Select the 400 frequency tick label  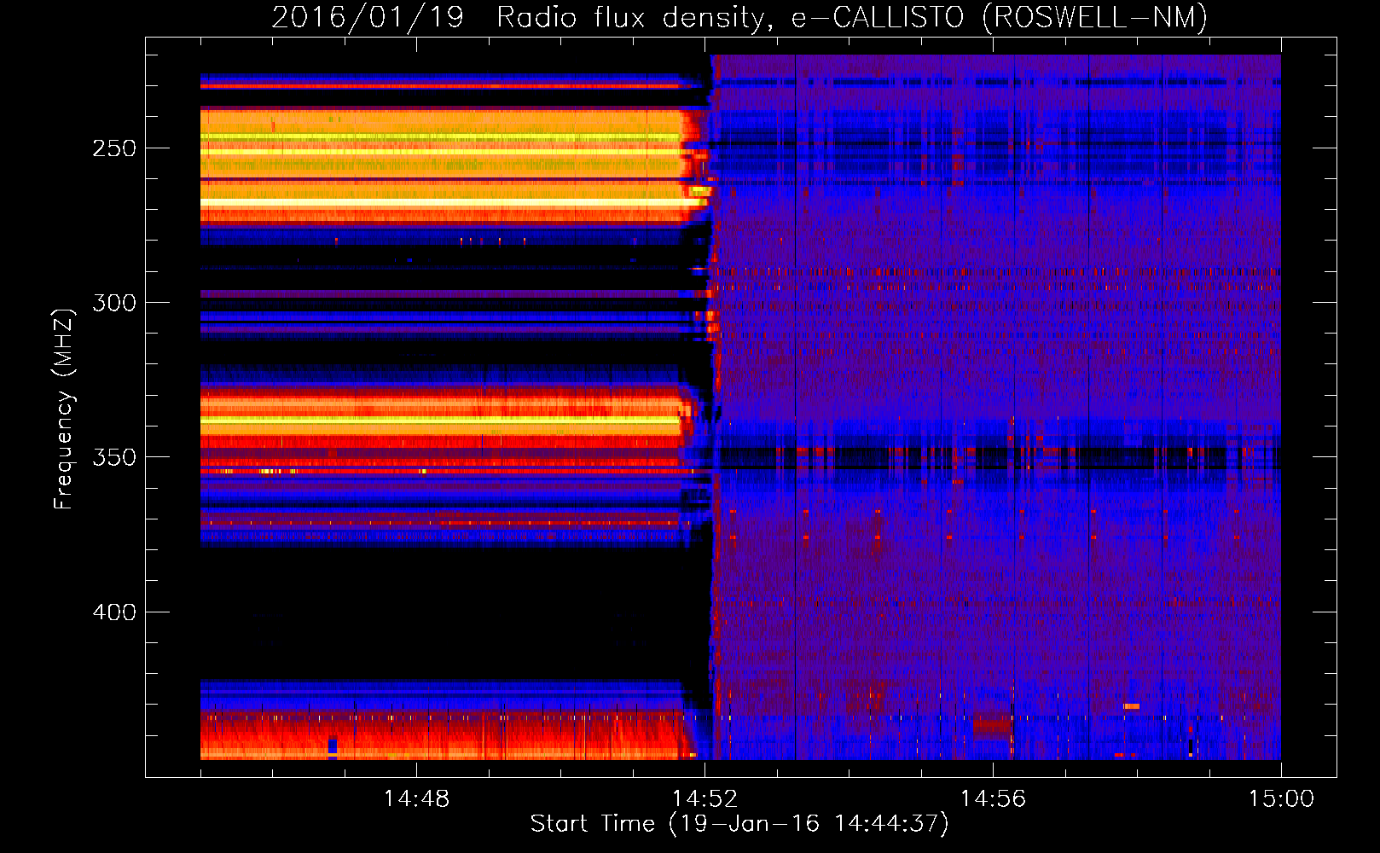pyautogui.click(x=114, y=612)
